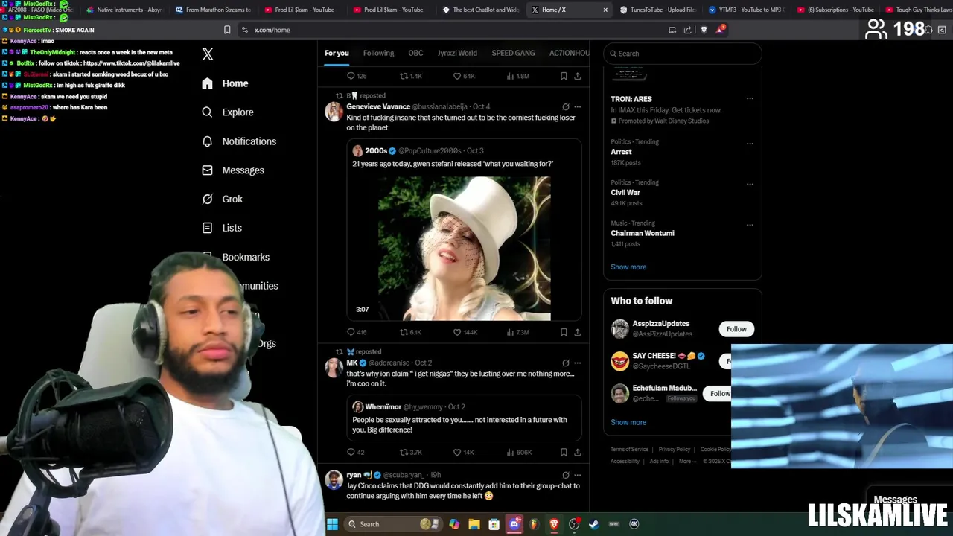This screenshot has width=953, height=536.
Task: Open Messages in the left sidebar
Action: [x=233, y=170]
